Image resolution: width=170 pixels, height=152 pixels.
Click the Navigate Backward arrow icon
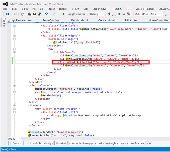(8, 14)
